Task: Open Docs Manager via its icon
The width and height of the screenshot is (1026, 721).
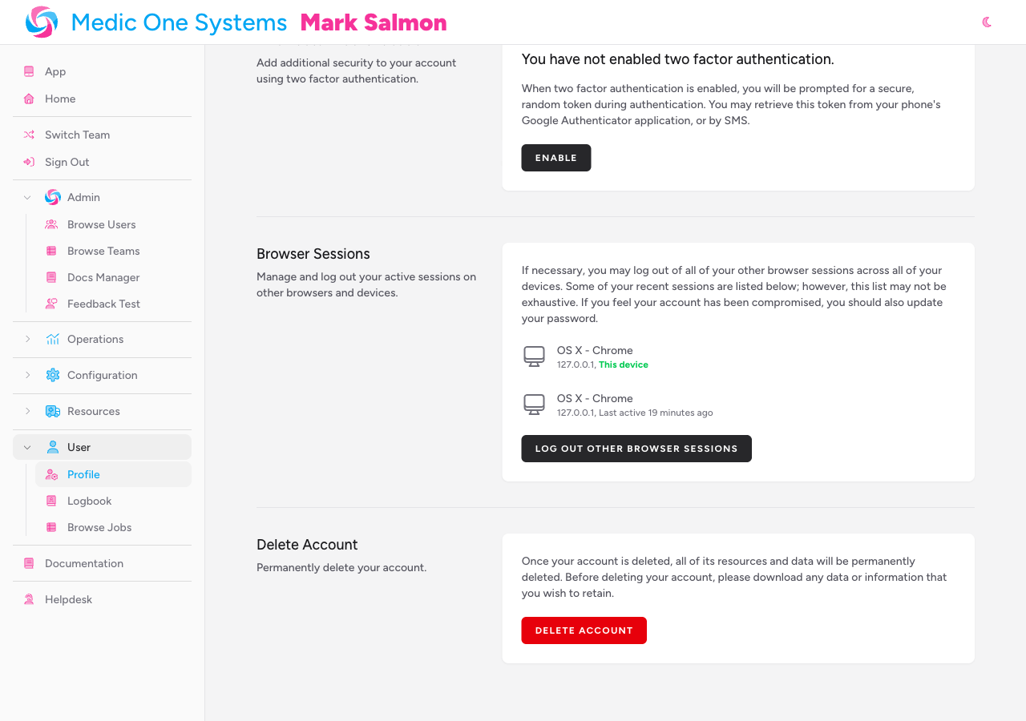Action: coord(50,277)
